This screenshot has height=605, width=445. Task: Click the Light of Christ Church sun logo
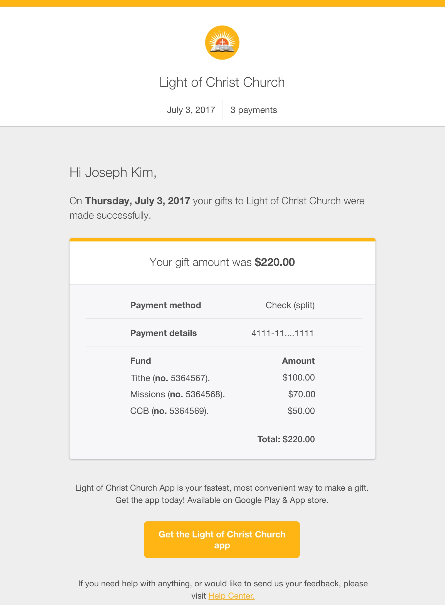tap(222, 42)
